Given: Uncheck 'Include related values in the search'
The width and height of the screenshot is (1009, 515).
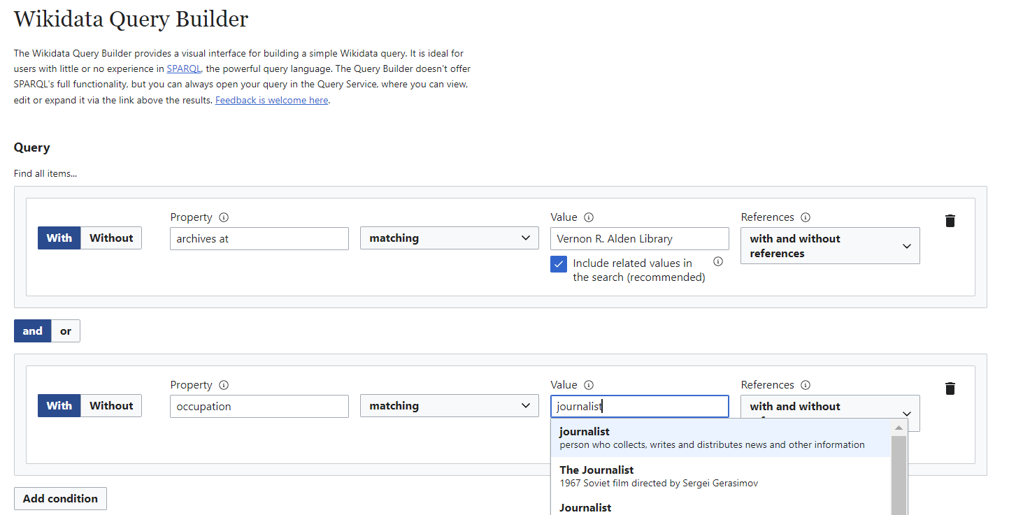Looking at the screenshot, I should tap(559, 264).
